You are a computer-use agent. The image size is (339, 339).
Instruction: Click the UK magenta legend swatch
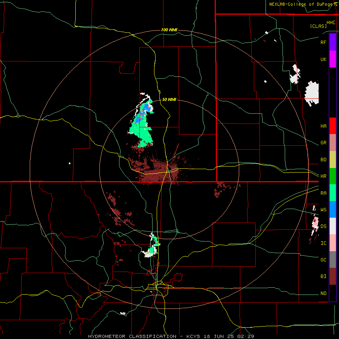click(333, 59)
